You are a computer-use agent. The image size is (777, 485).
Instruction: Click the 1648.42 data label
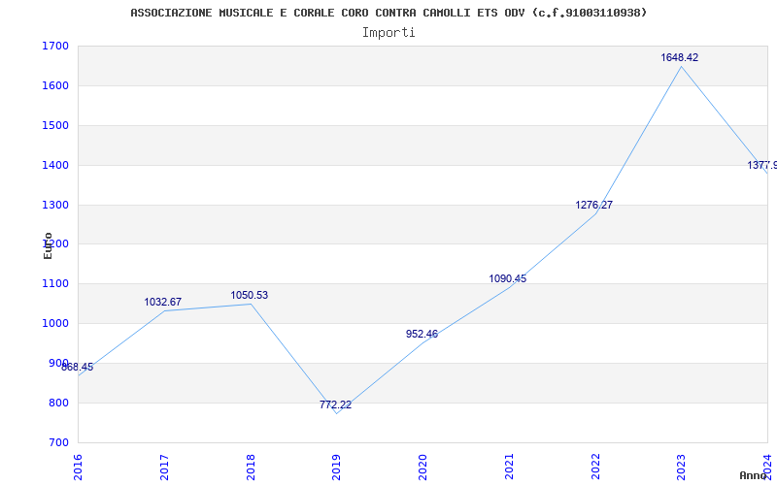[679, 57]
